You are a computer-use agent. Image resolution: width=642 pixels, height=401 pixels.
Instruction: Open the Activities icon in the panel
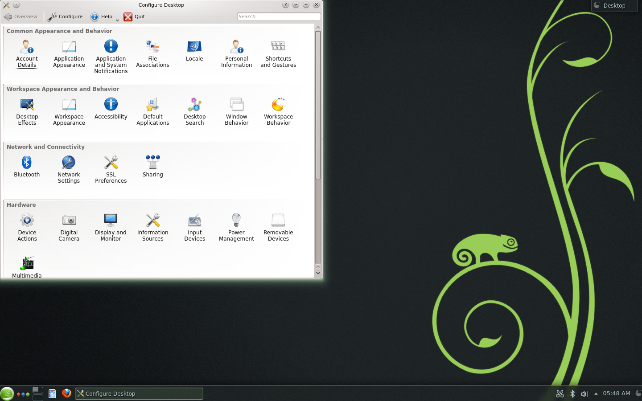[23, 394]
